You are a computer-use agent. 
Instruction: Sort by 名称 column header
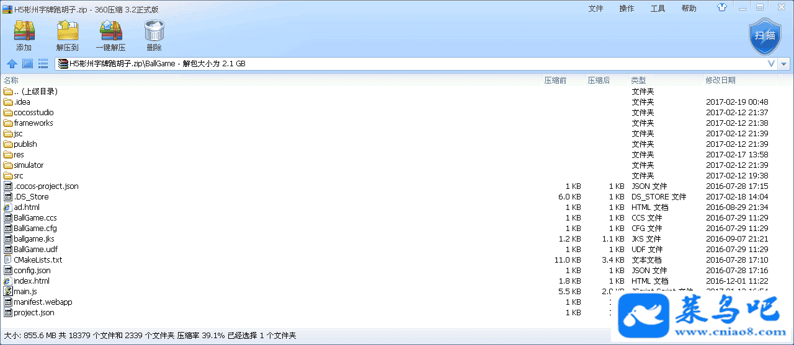[11, 81]
